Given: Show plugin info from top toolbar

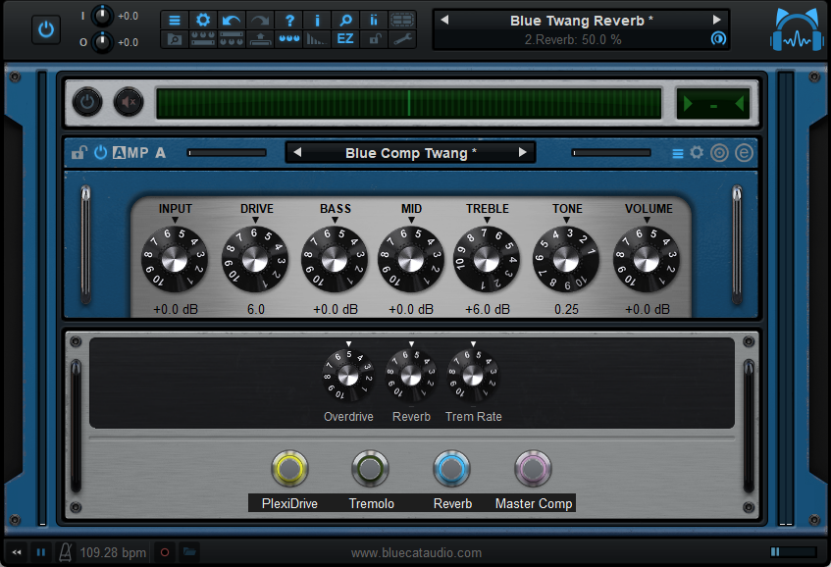Looking at the screenshot, I should click(x=317, y=21).
